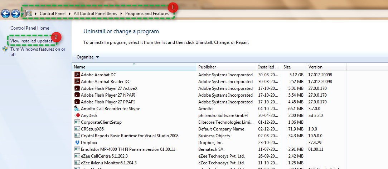
Task: Click the CRSetupX86 program icon
Action: click(x=77, y=129)
